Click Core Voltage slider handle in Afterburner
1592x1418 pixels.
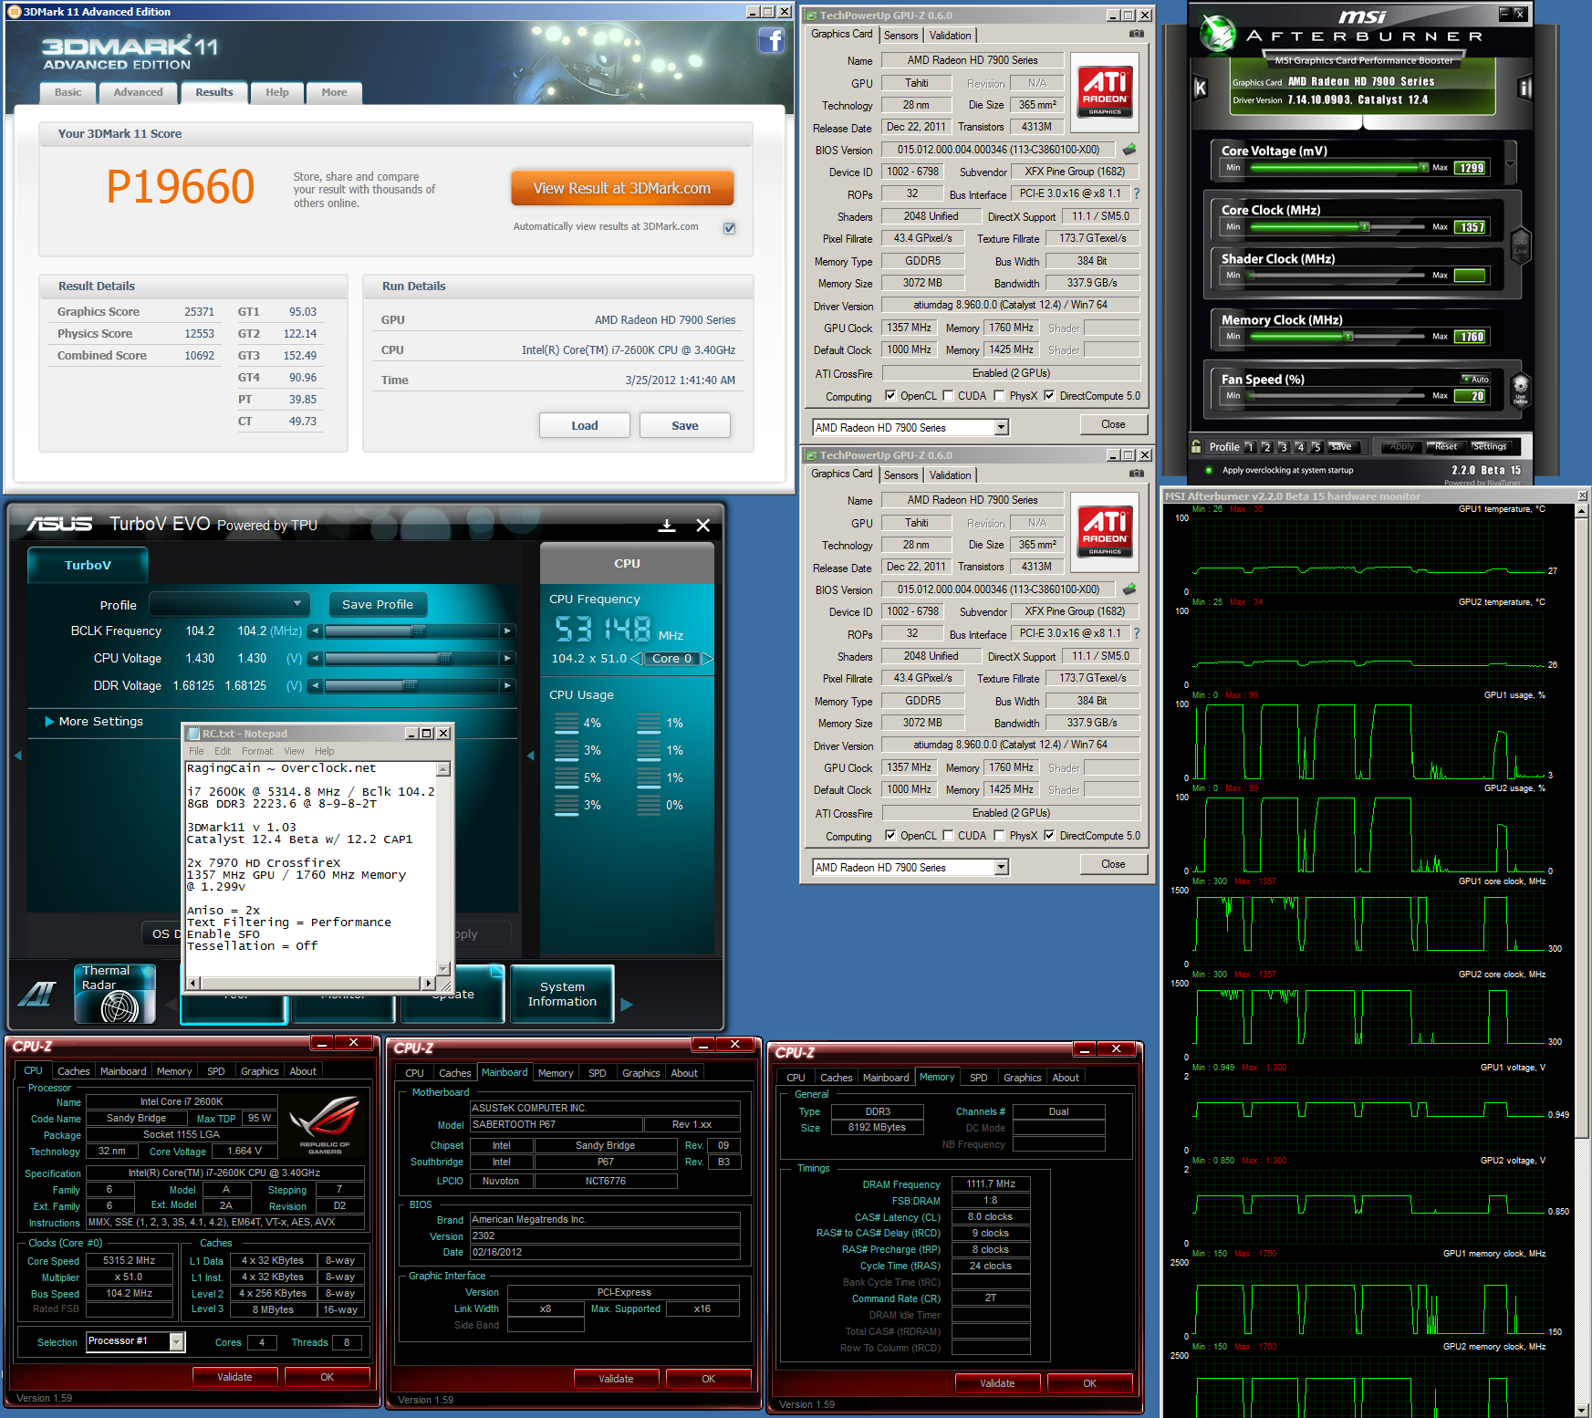coord(1423,167)
